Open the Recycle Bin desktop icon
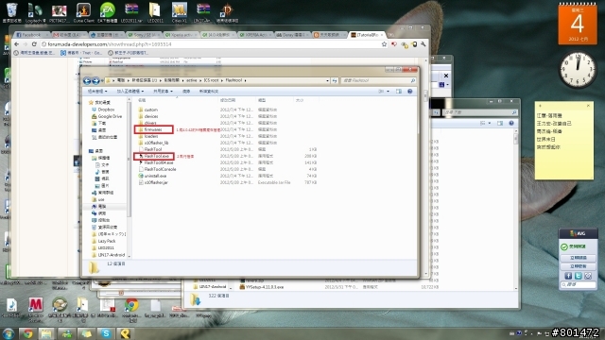This screenshot has width=605, height=340. click(11, 11)
